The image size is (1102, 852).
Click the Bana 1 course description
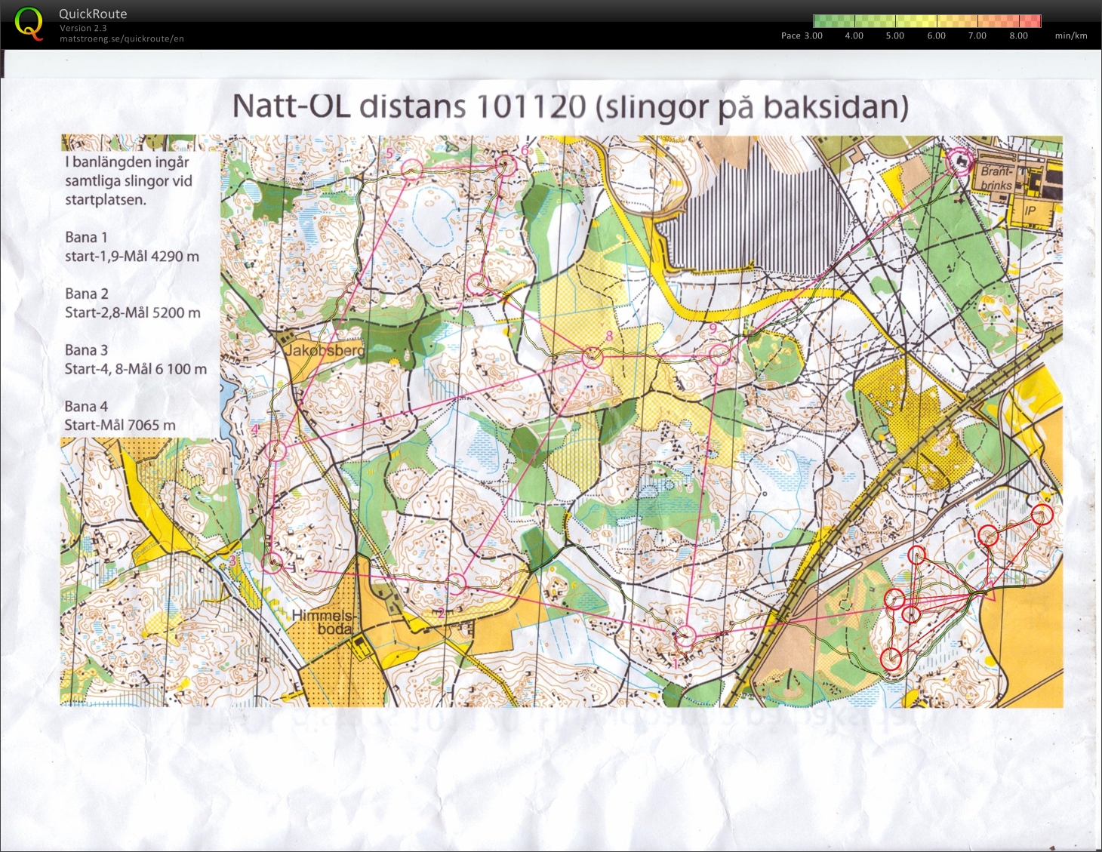pos(132,247)
